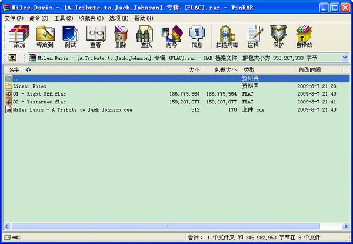Click date 2009-8-7 21:41 of Yesternow
The image size is (353, 244).
click(x=317, y=102)
